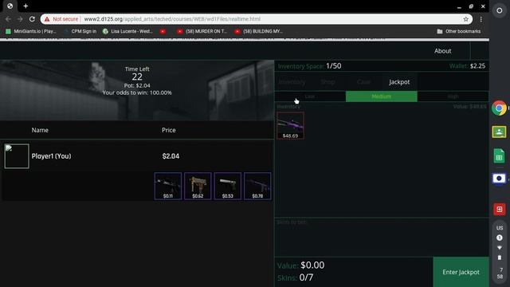
Task: Click the Not secure warning icon
Action: pyautogui.click(x=47, y=19)
